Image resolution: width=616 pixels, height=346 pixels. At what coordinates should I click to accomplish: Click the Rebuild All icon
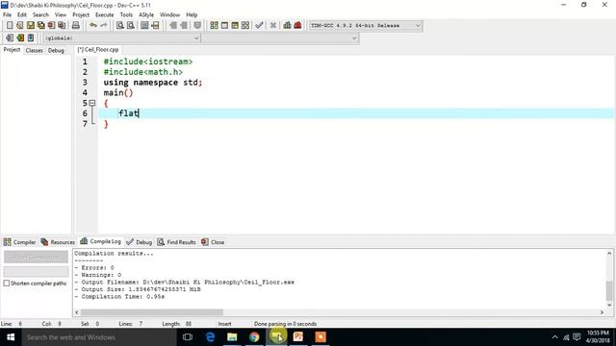point(245,26)
